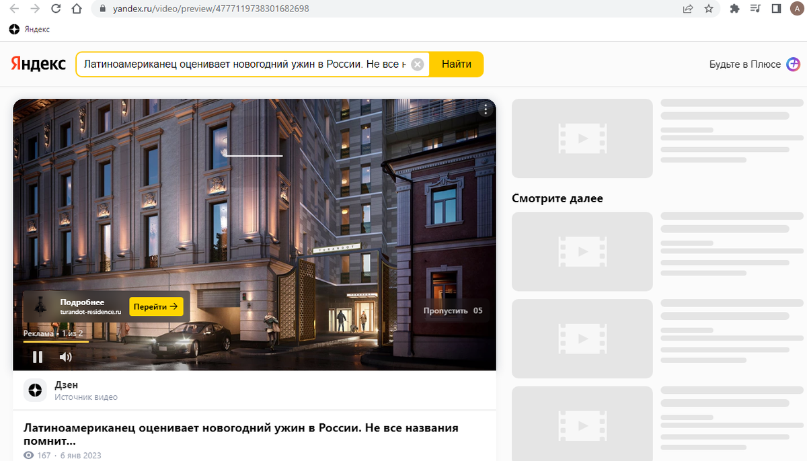The width and height of the screenshot is (807, 461).
Task: Click the Смотрите далее heading
Action: (558, 198)
